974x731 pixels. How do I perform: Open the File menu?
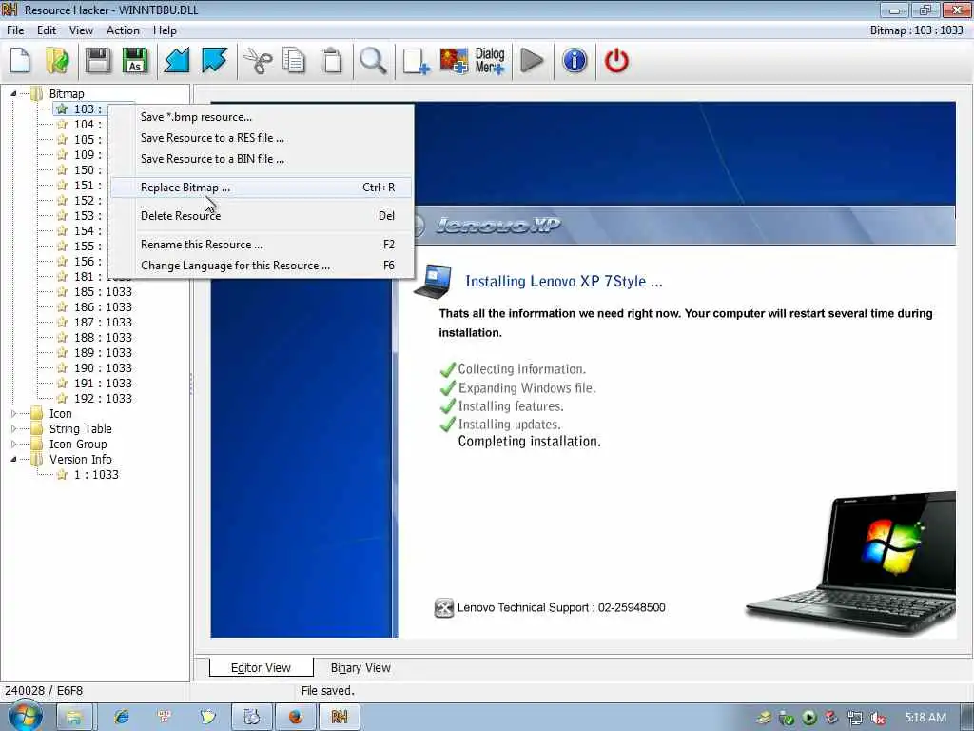[x=15, y=30]
